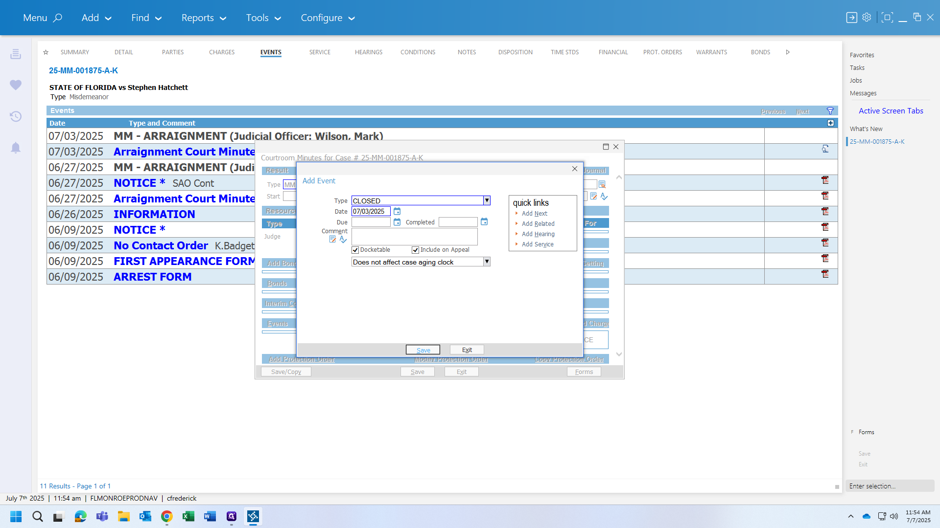Click the Add Service quick link

click(x=538, y=244)
